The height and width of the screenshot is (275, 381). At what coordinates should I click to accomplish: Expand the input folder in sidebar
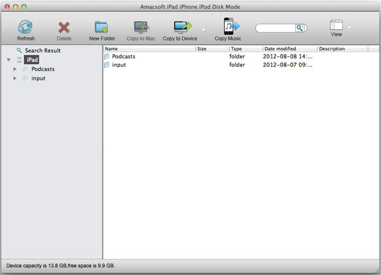tap(15, 78)
